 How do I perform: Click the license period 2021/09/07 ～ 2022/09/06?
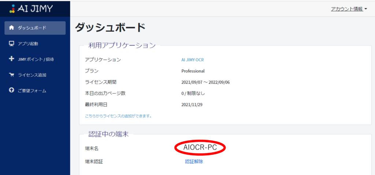tap(206, 82)
